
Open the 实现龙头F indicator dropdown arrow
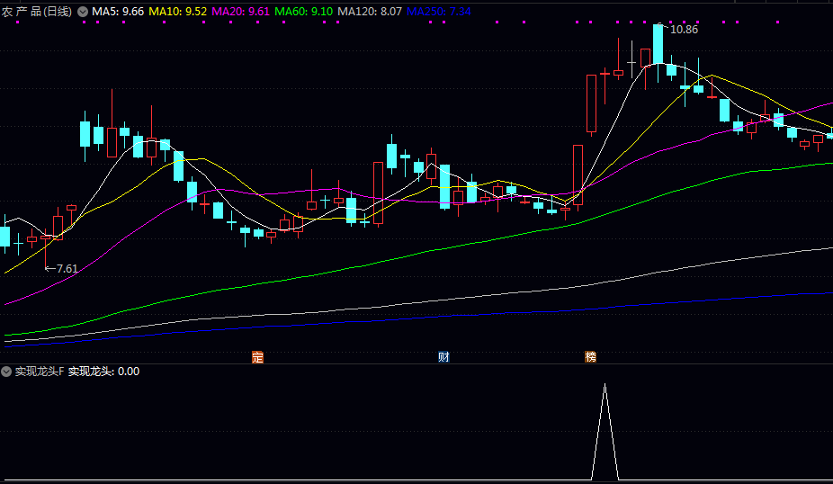[6, 371]
